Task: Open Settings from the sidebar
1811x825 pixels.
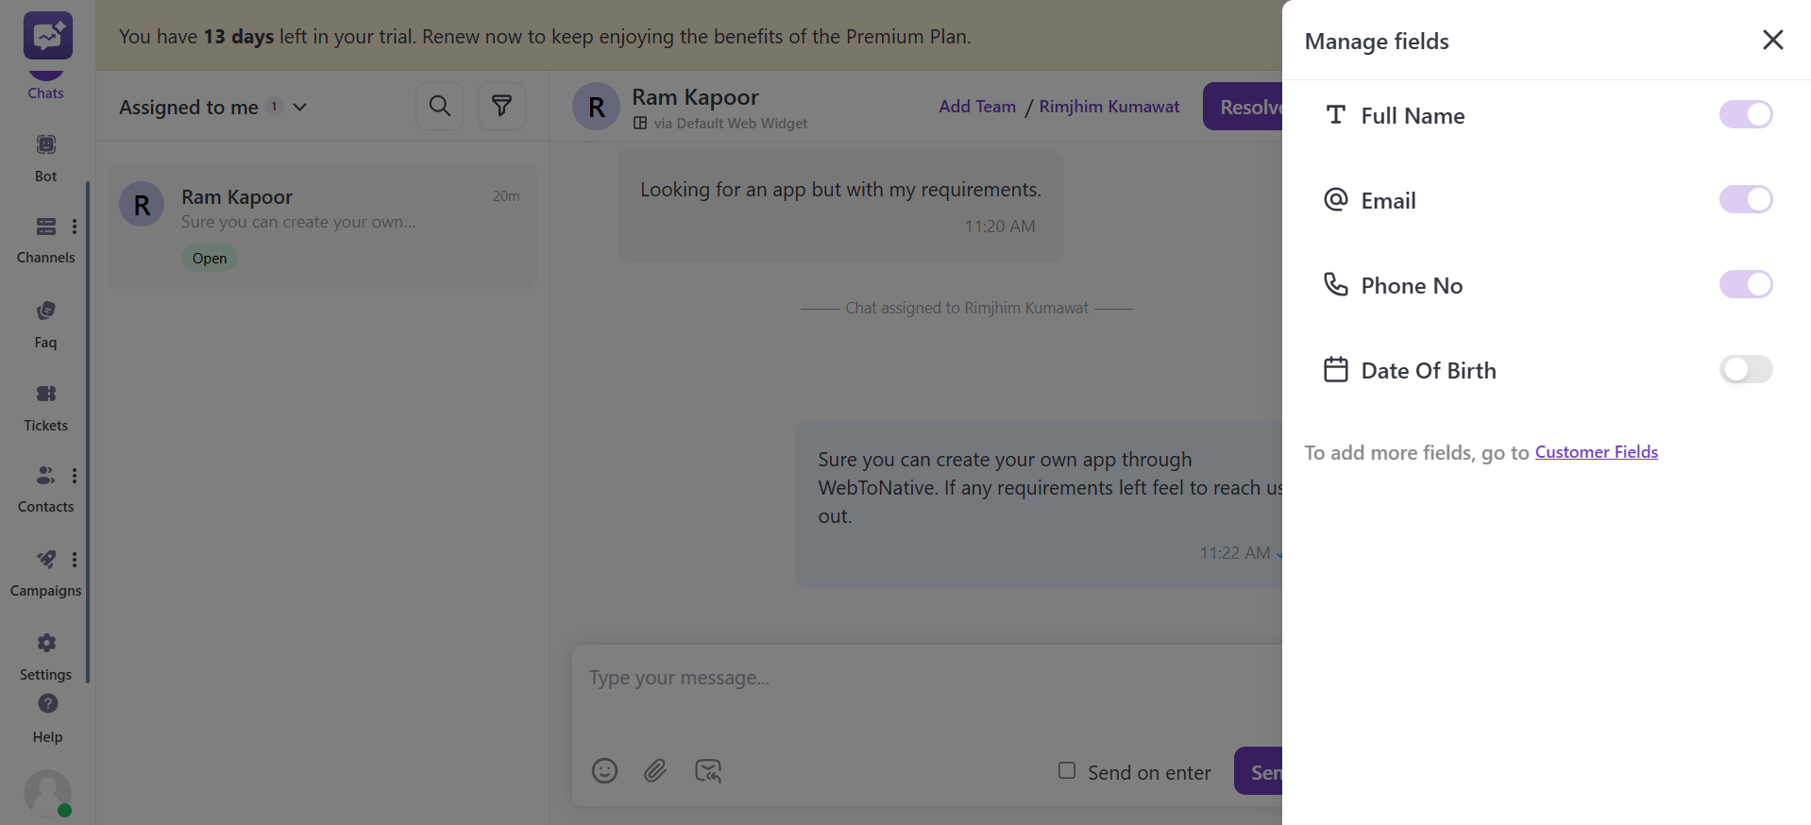Action: click(45, 655)
